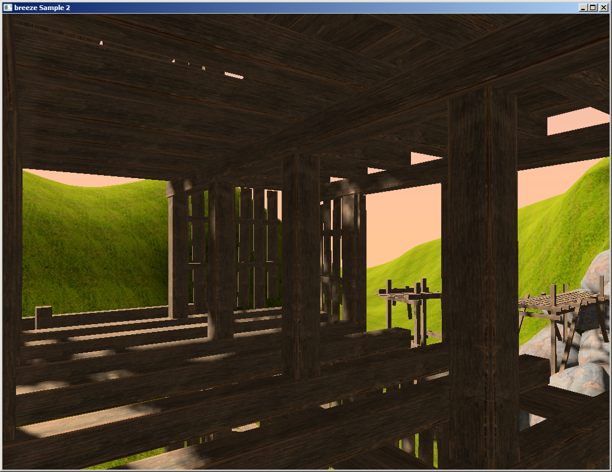The height and width of the screenshot is (472, 612).
Task: Click the small bright gap in the ceiling planks
Action: (233, 75)
